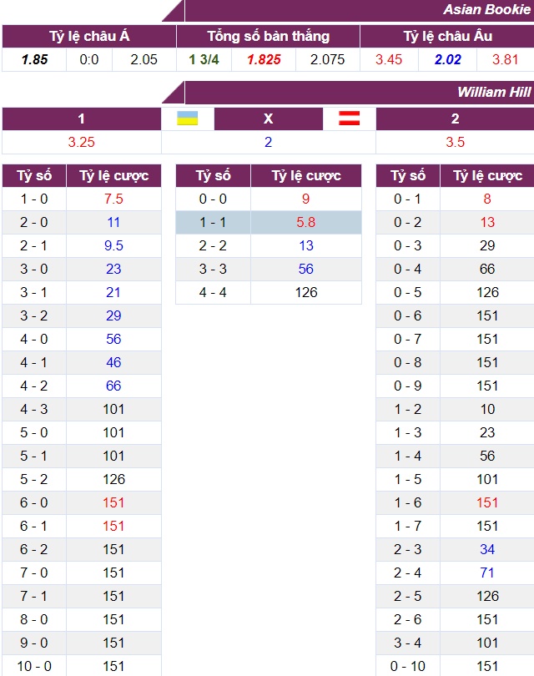Click the European draw odds 2.02
The height and width of the screenshot is (676, 534).
click(447, 59)
